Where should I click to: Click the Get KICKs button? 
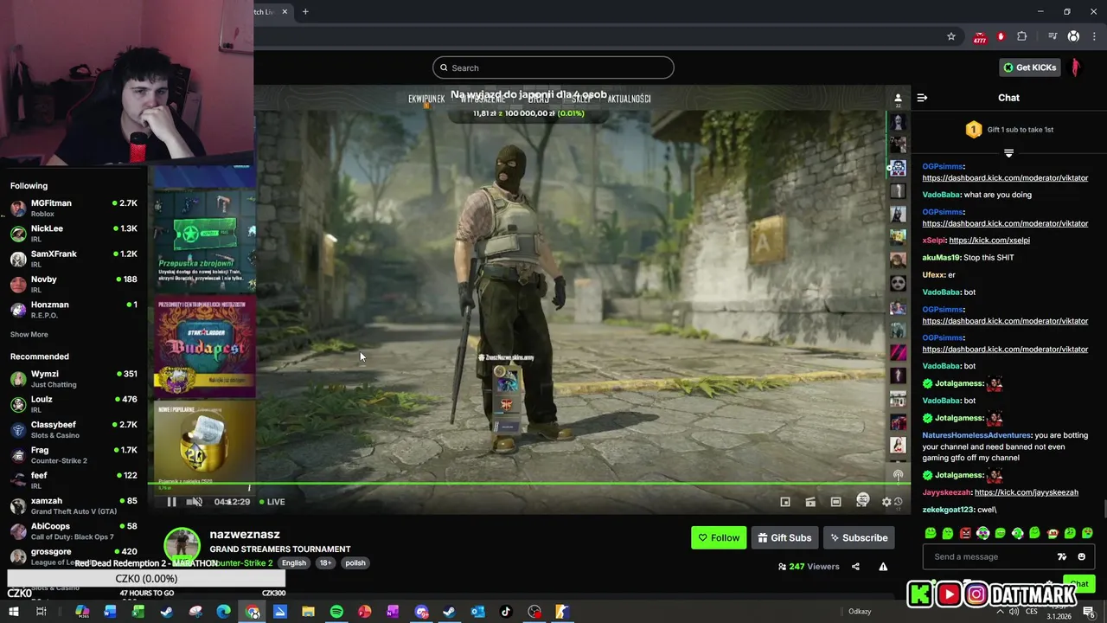[1029, 67]
